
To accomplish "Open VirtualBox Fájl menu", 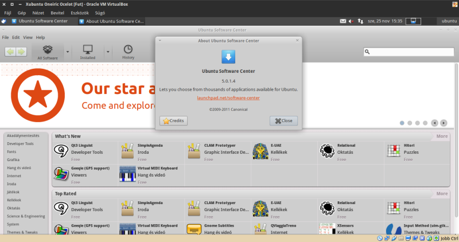I will pos(7,13).
